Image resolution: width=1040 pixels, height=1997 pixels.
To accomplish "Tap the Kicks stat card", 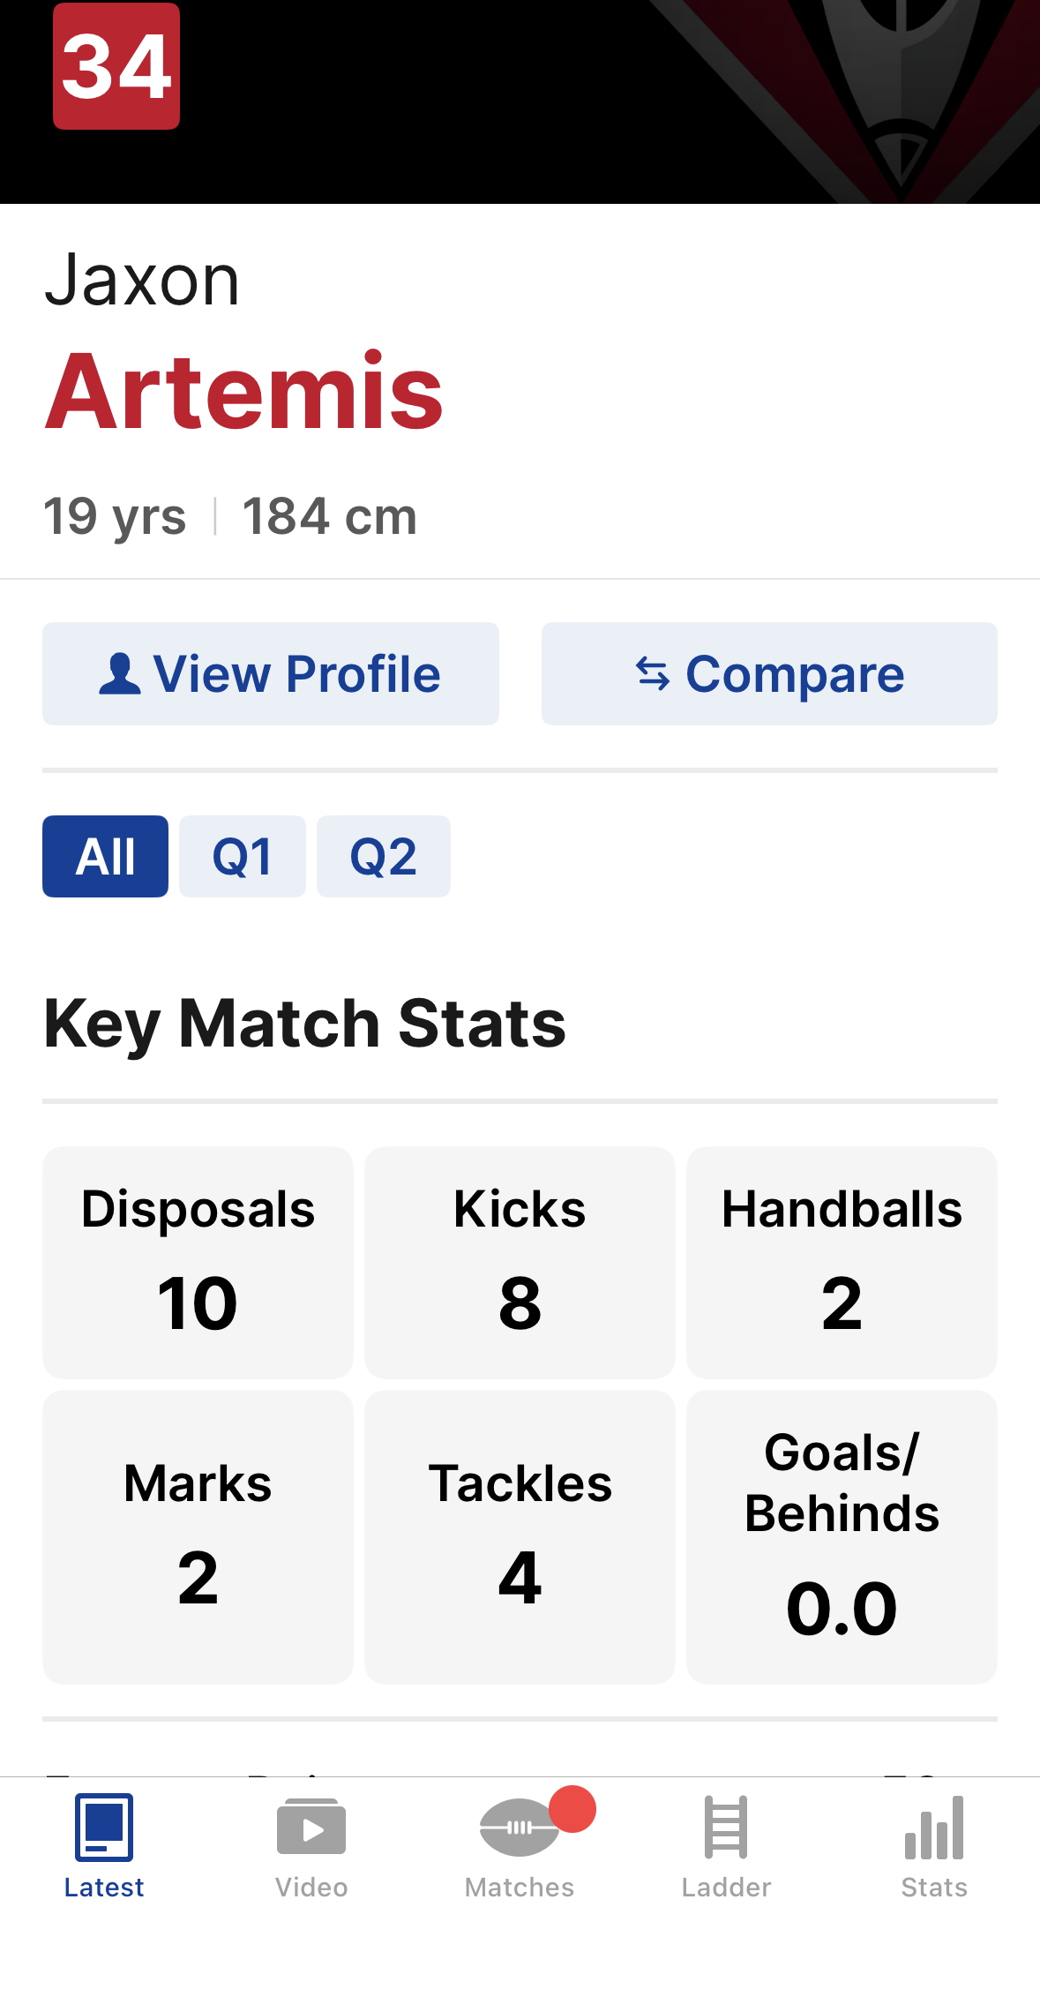I will pos(520,1263).
